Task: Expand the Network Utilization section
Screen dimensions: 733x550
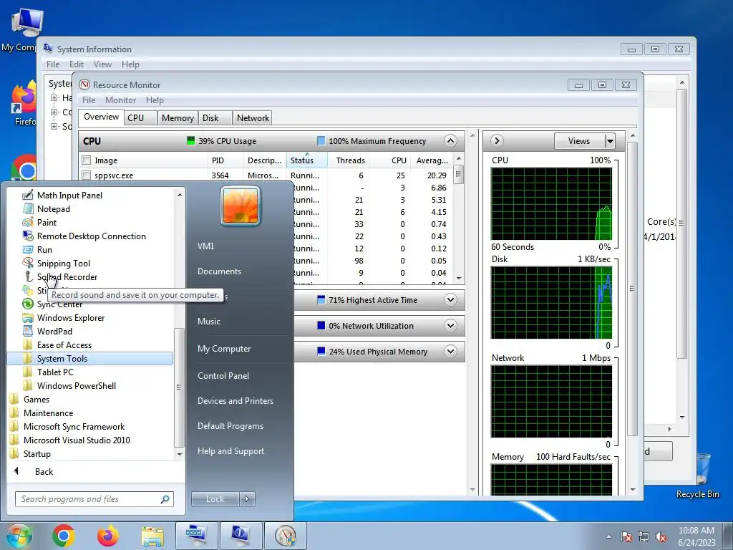Action: [450, 326]
